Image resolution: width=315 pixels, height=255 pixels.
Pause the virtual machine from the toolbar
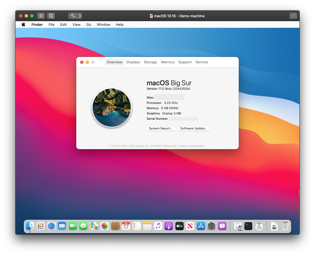click(41, 16)
